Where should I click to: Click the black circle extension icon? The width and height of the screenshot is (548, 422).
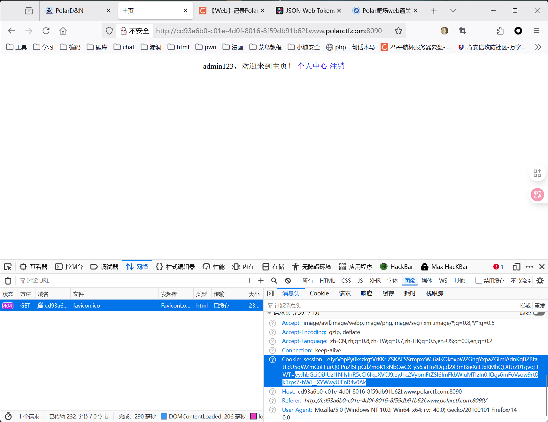[x=518, y=31]
